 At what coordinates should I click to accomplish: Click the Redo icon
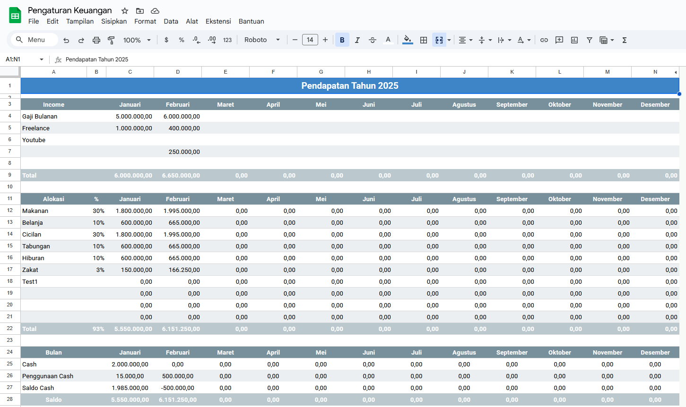coord(81,40)
